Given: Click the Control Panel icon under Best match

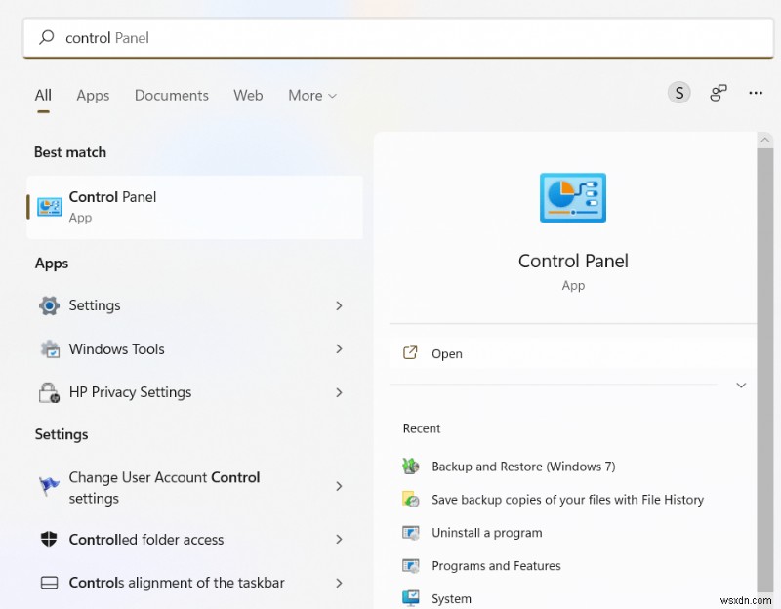Looking at the screenshot, I should (48, 206).
